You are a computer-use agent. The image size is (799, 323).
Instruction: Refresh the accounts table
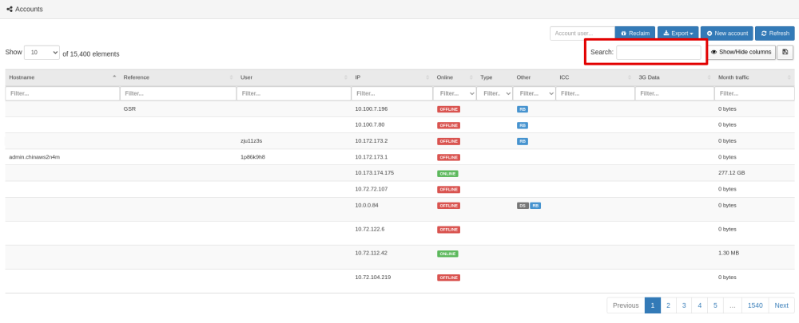[x=774, y=33]
